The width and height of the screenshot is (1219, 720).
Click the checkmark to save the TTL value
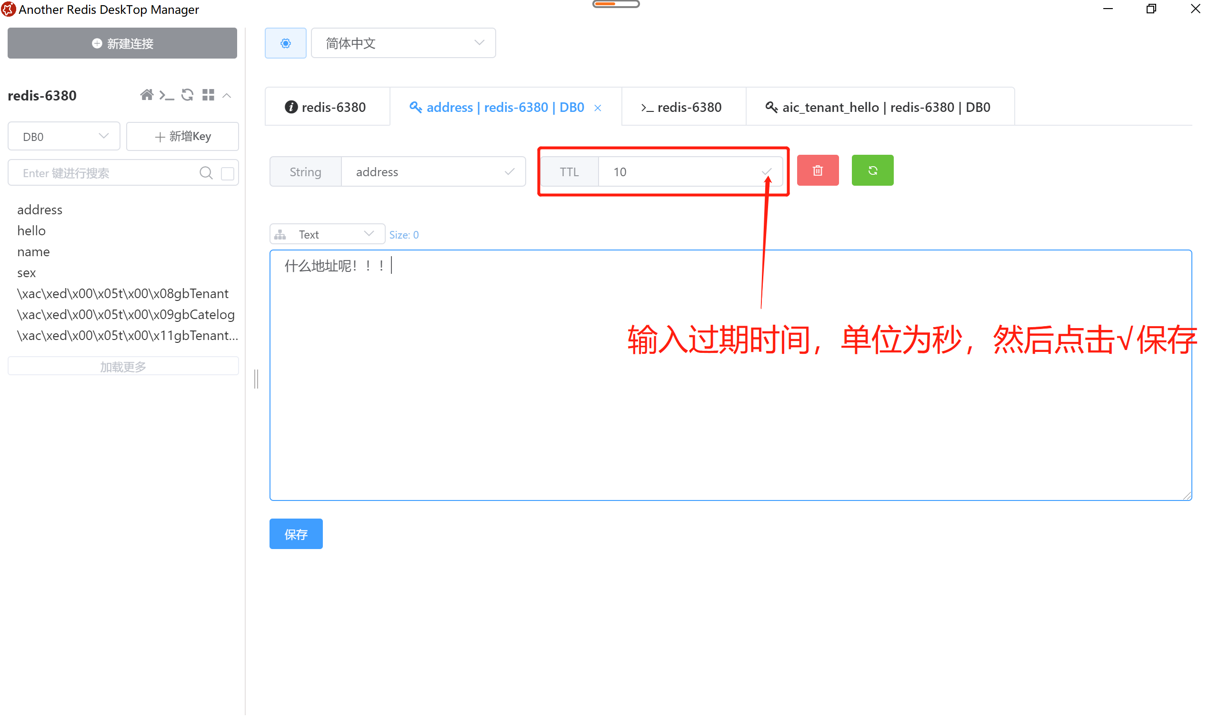(x=767, y=171)
